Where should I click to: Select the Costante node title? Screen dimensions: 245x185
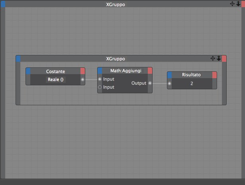[55, 71]
